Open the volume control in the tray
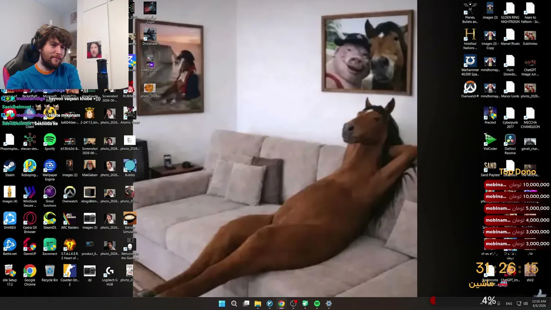551x310 pixels. click(525, 304)
